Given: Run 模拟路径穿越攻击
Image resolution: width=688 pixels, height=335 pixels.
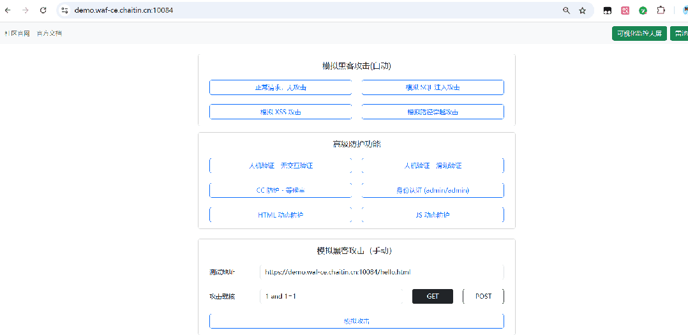Looking at the screenshot, I should 433,112.
